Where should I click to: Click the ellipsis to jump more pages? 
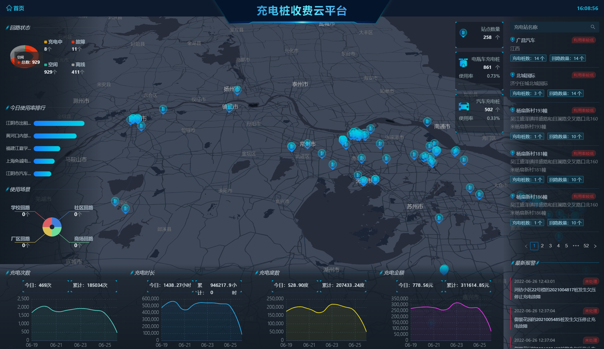click(x=575, y=246)
